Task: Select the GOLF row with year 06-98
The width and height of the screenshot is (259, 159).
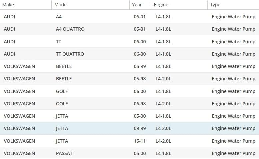Action: coord(129,104)
